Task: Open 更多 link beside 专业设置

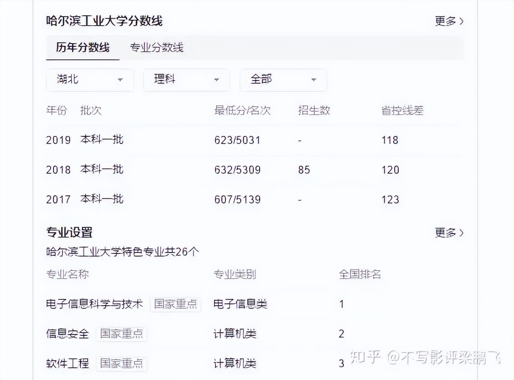Action: [x=449, y=233]
